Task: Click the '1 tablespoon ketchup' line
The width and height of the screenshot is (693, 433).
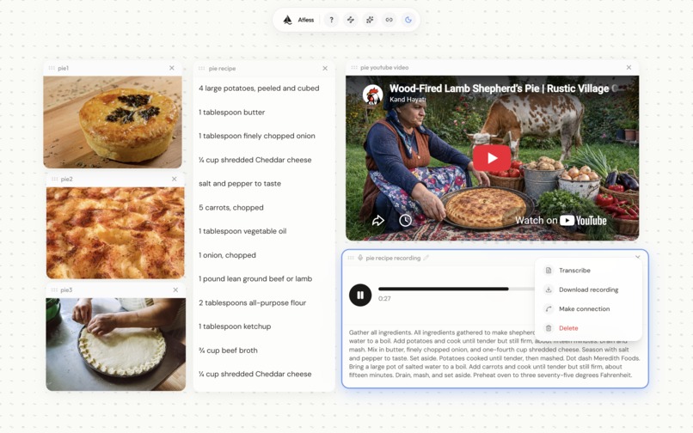Action: [235, 326]
